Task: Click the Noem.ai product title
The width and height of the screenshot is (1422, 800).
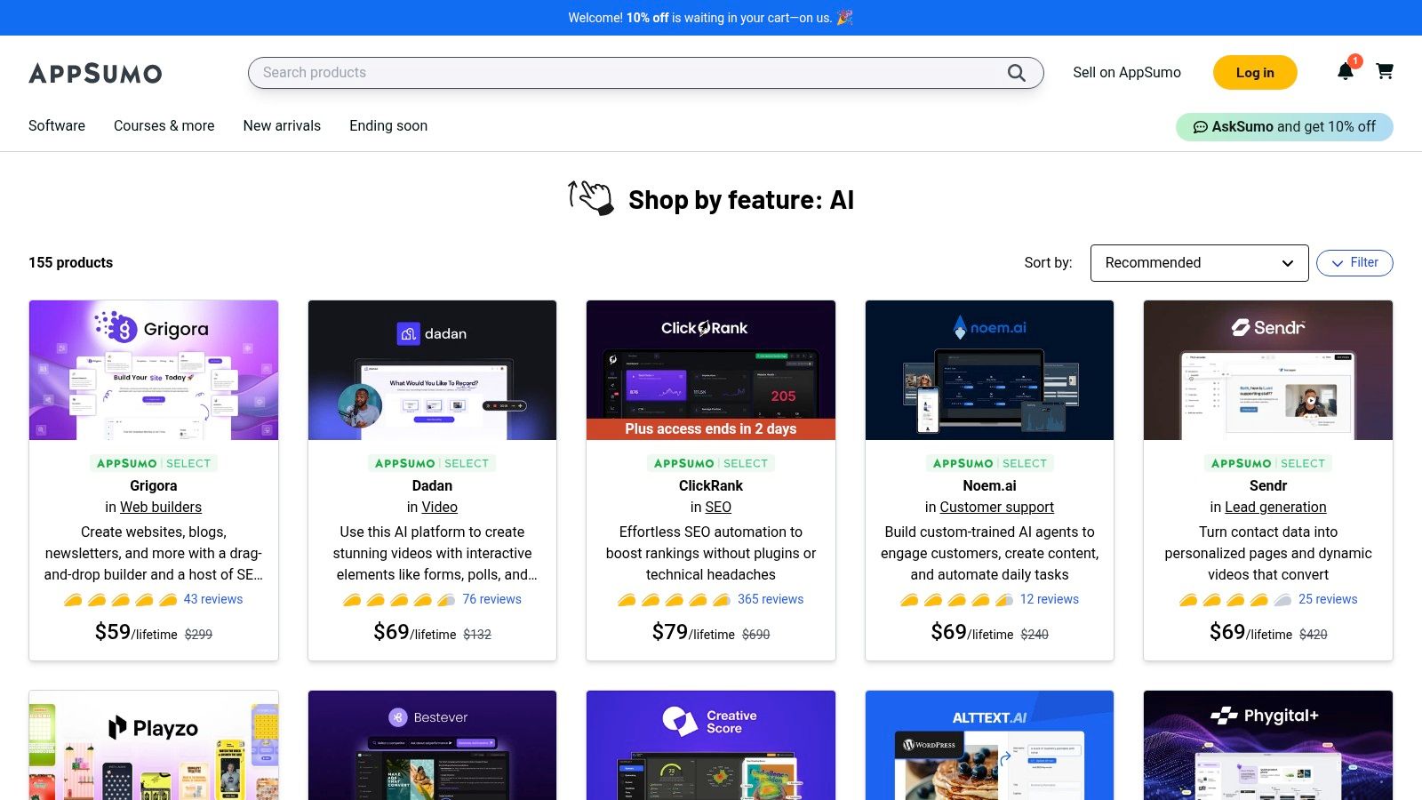Action: click(989, 486)
